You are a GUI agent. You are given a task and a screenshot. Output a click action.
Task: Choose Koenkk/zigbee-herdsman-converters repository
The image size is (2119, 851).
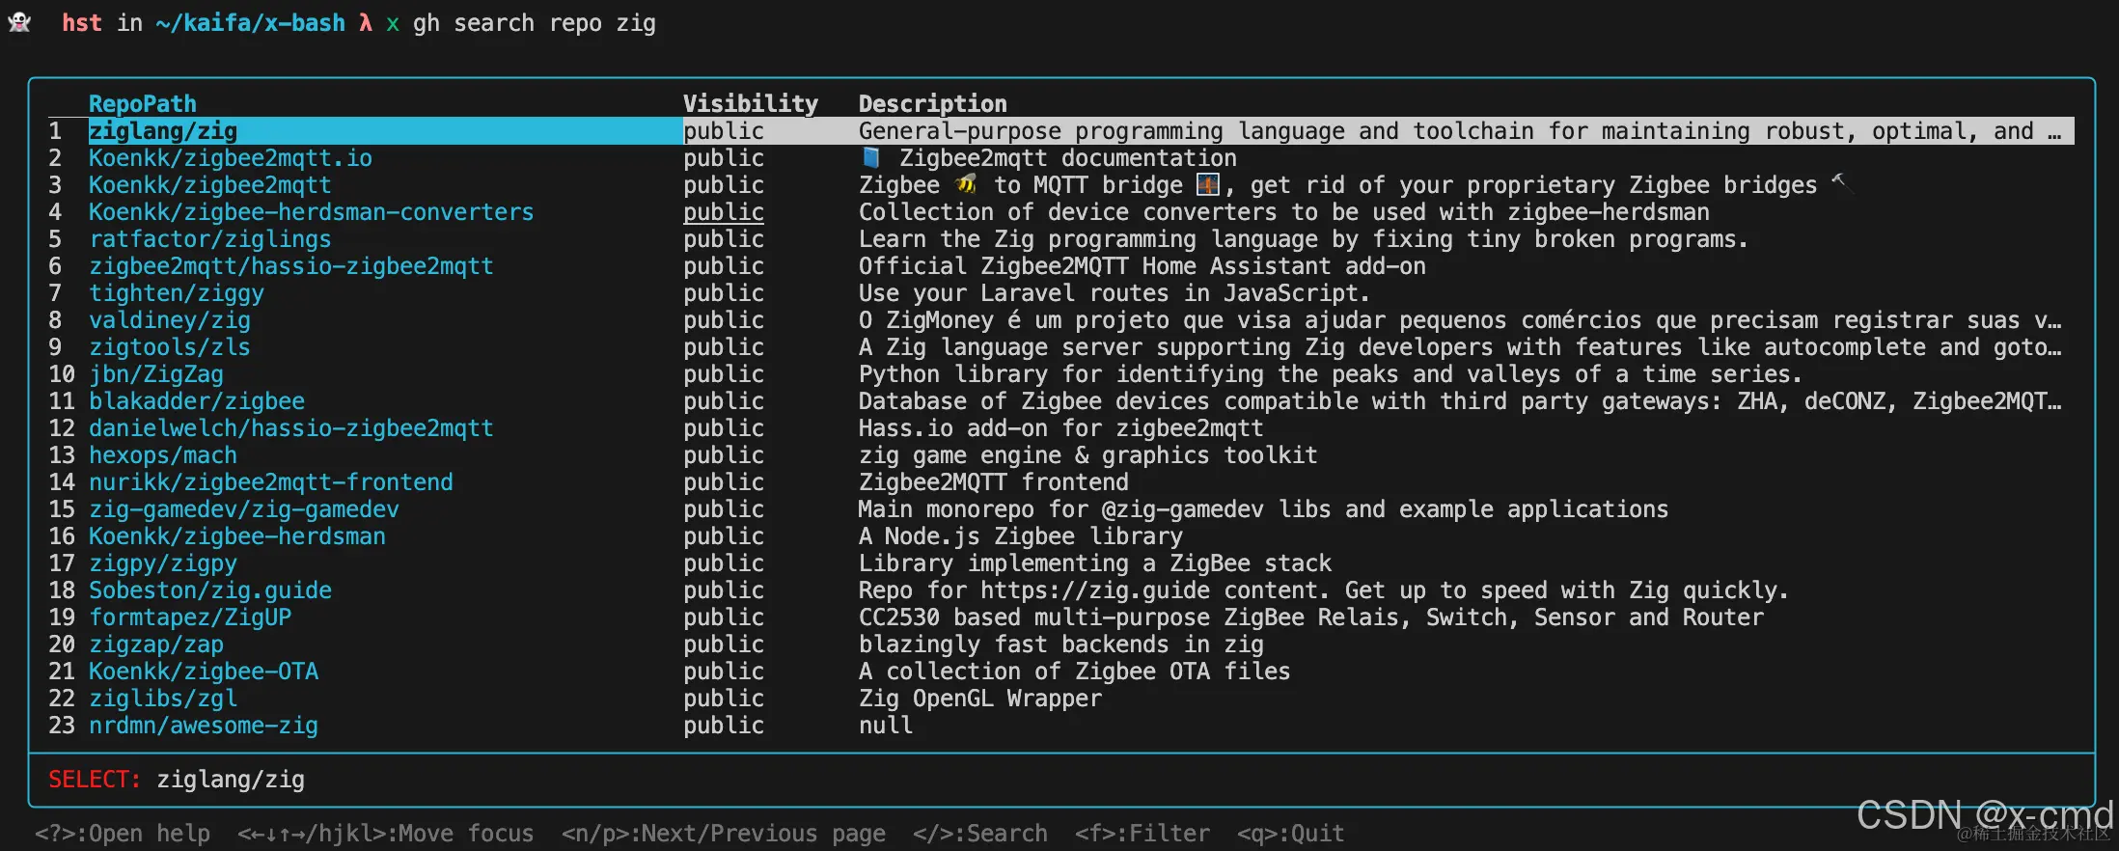pyautogui.click(x=312, y=212)
